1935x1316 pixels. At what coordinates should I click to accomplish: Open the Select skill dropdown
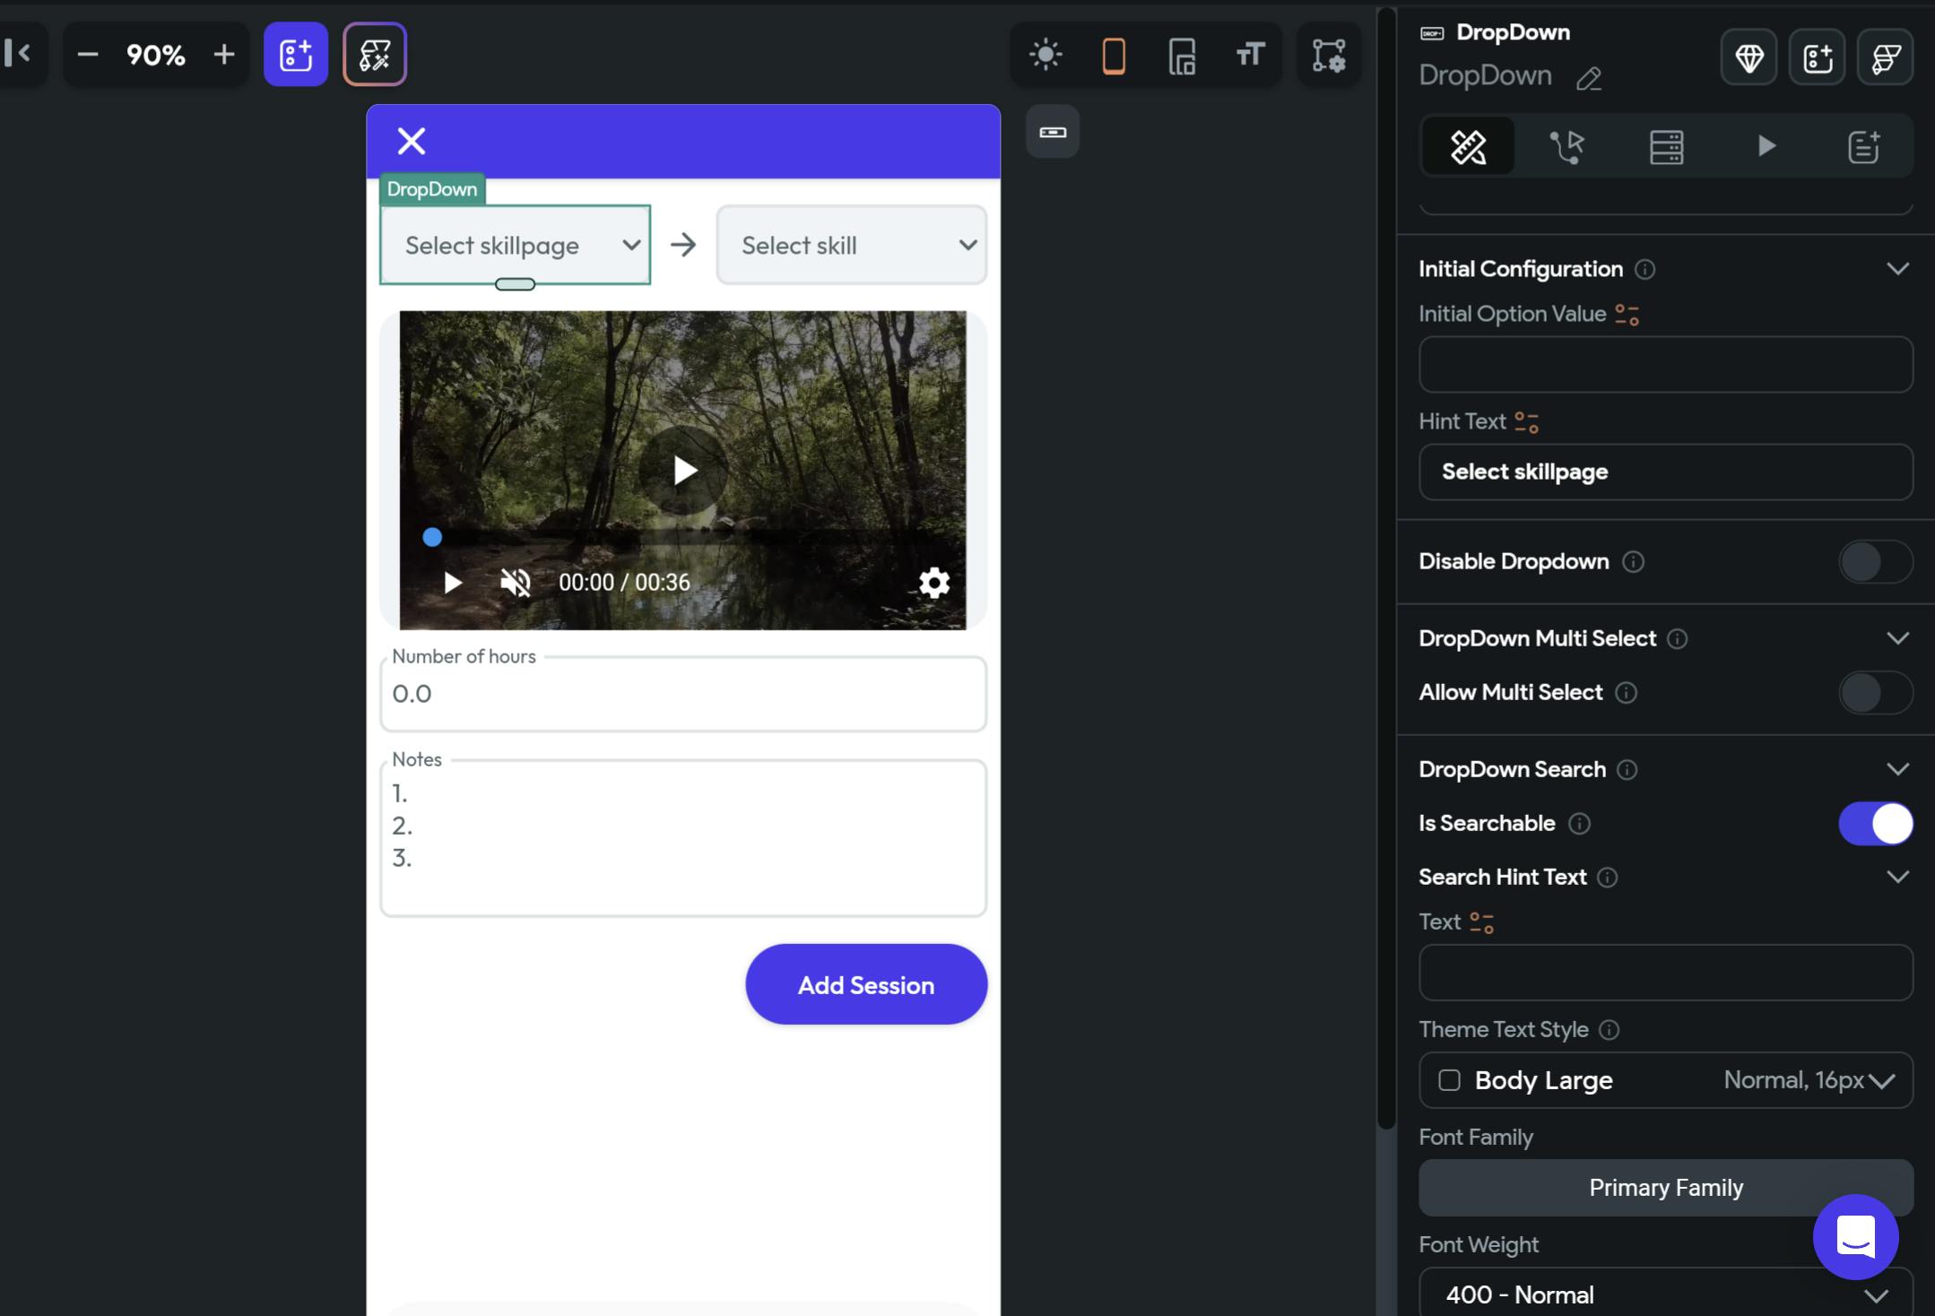pyautogui.click(x=851, y=245)
